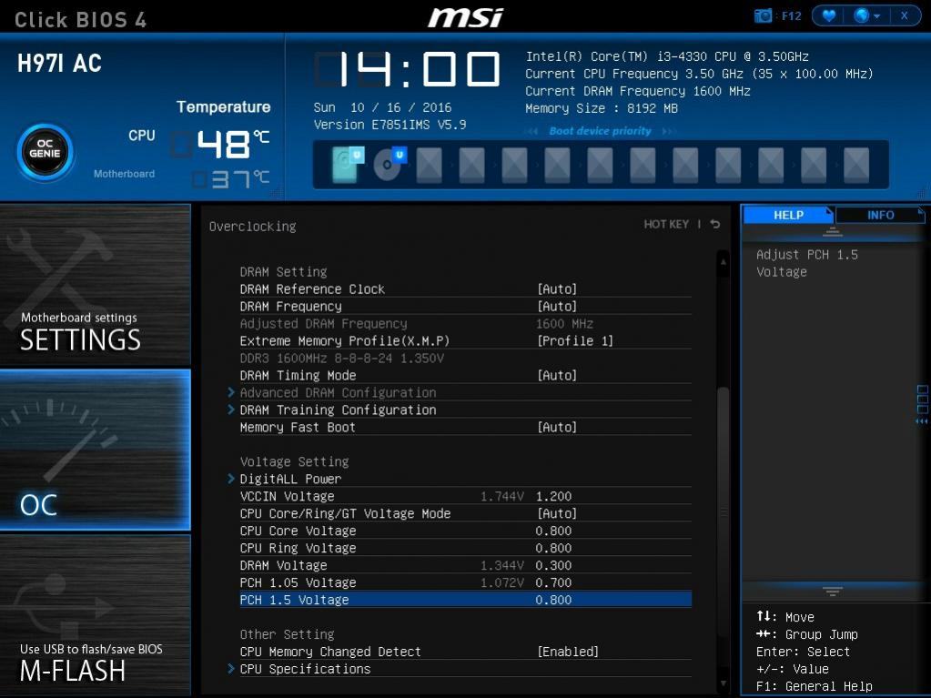The width and height of the screenshot is (931, 698).
Task: Select the highlighted PCH 1.5 Voltage row
Action: point(466,600)
